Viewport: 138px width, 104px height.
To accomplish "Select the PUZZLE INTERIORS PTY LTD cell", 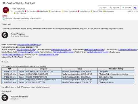I will (43, 77).
